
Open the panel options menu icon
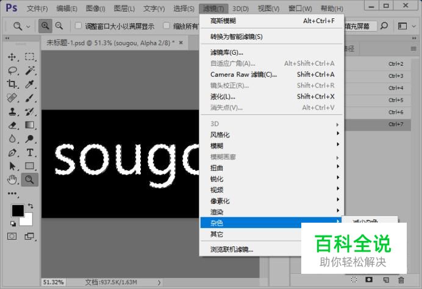413,49
